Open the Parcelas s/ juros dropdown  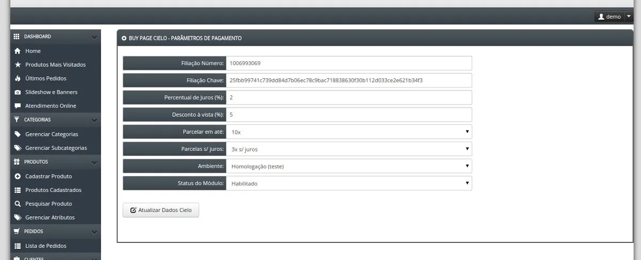(x=349, y=149)
